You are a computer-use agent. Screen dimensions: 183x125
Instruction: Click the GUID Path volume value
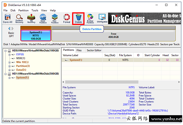138,110
